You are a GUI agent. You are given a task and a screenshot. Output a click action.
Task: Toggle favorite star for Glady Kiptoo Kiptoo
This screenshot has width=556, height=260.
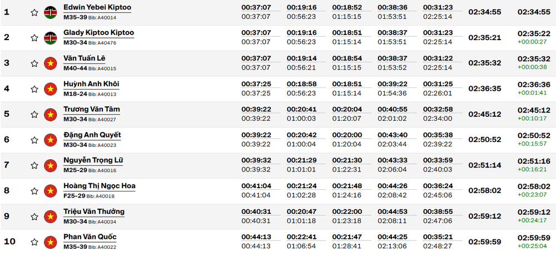[x=34, y=38]
